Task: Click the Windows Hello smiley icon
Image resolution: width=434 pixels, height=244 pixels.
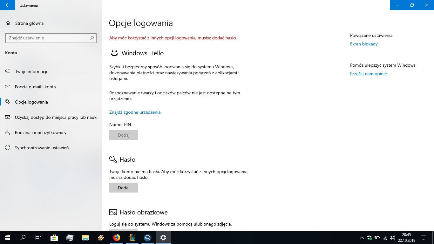Action: coord(114,53)
